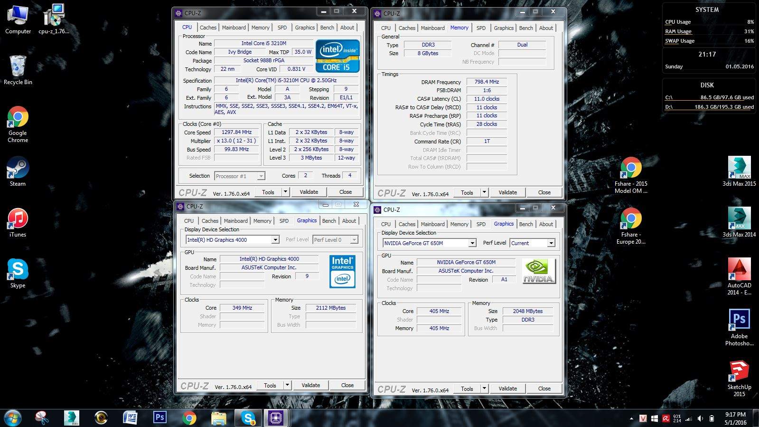
Task: Click Tools button in the Memory window
Action: 467,192
